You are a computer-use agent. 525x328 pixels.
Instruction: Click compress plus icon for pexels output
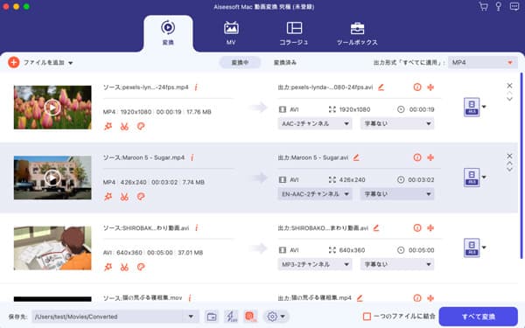[x=430, y=87]
